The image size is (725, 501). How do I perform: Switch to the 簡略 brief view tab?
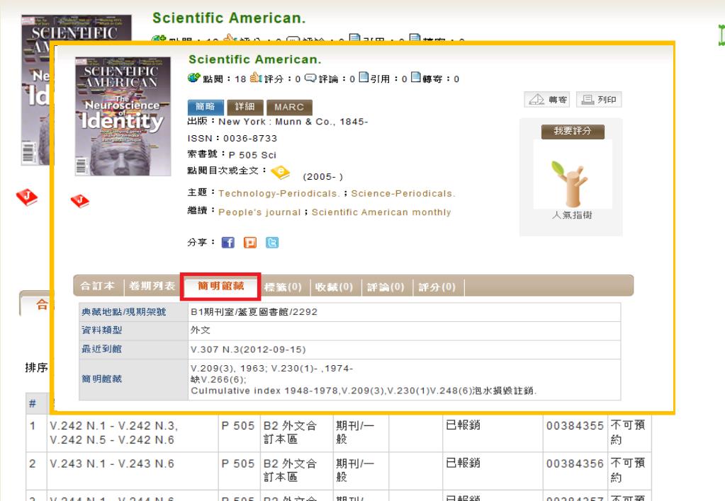(x=206, y=107)
